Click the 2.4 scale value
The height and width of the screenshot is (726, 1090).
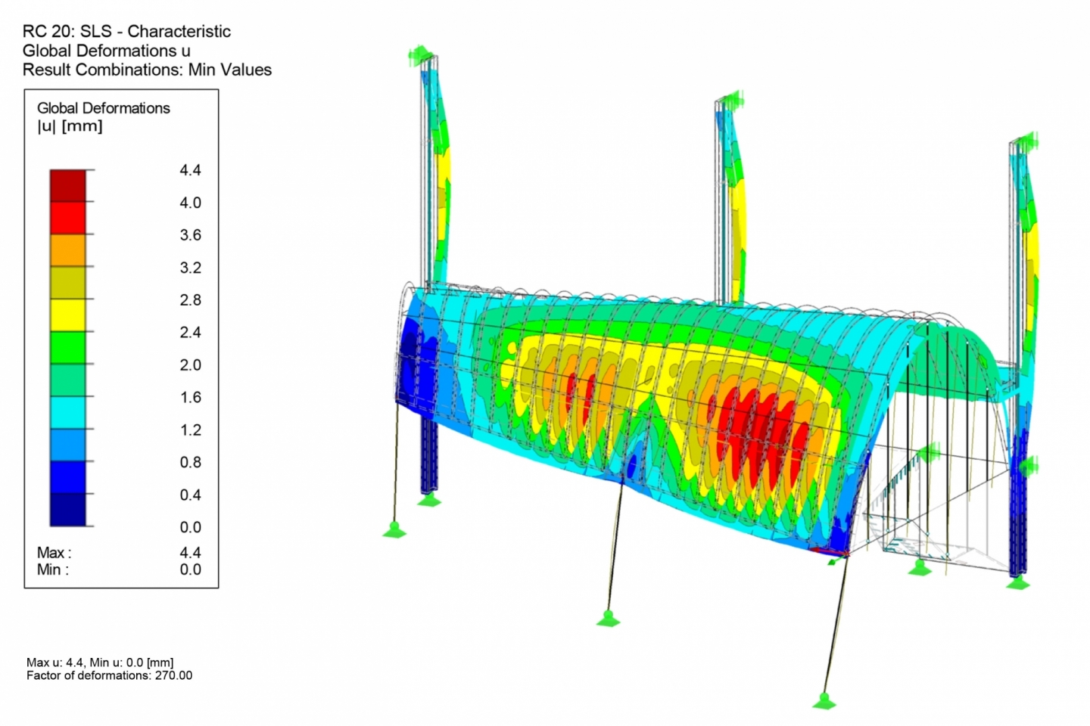click(190, 333)
